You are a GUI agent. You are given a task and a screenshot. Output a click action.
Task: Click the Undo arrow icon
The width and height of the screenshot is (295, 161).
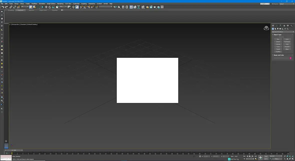coord(3,7)
